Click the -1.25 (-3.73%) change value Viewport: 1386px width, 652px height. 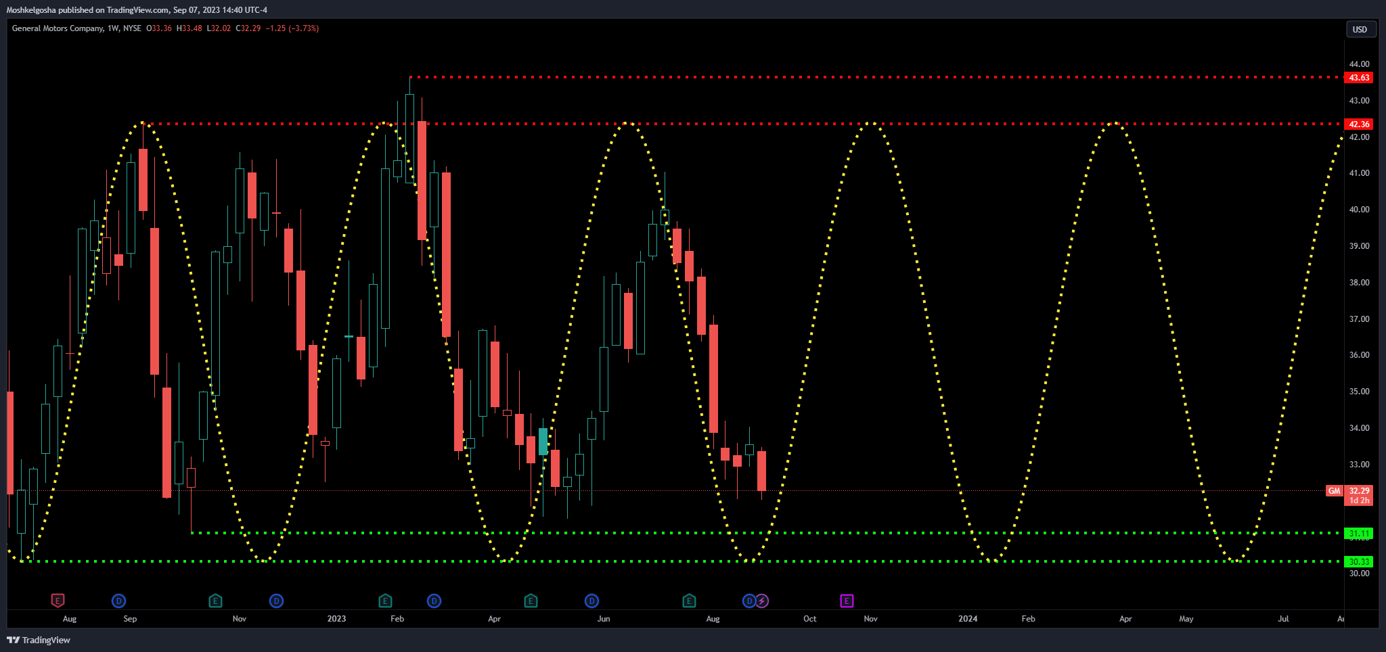point(292,28)
